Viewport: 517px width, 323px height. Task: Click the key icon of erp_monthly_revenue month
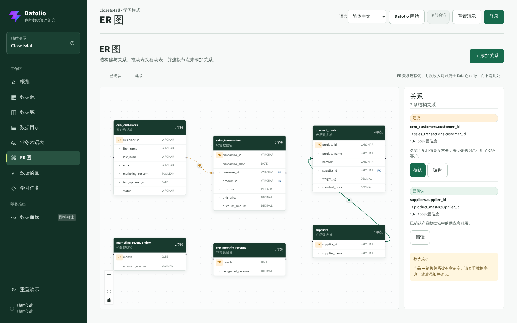219,262
